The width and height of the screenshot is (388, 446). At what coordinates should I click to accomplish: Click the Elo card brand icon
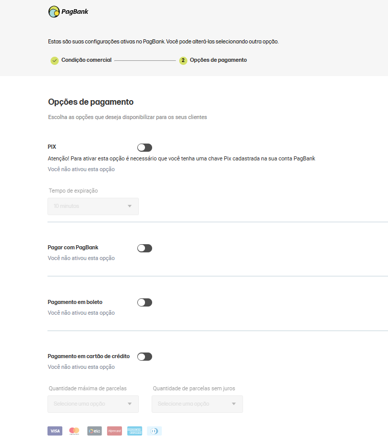[94, 431]
